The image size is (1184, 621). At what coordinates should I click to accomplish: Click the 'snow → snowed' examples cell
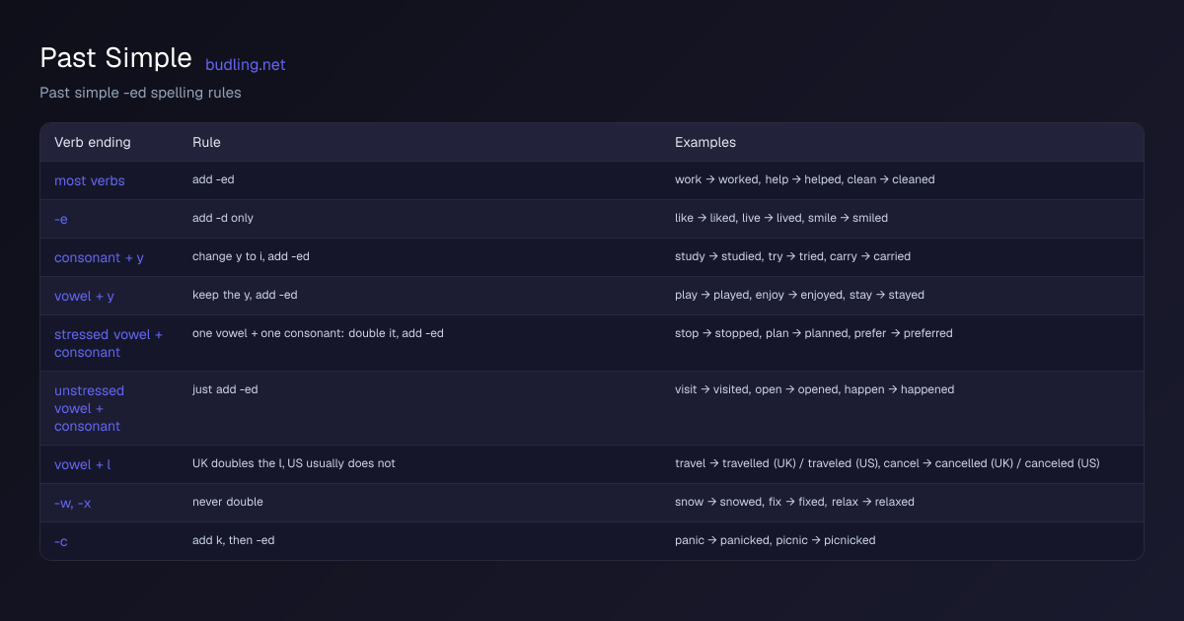coord(795,502)
